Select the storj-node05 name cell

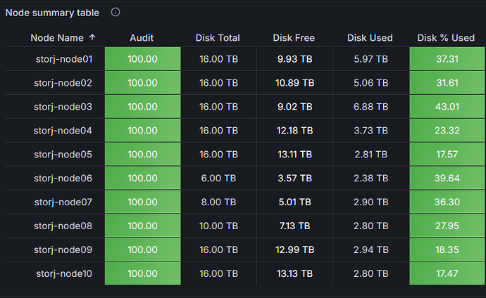55,154
